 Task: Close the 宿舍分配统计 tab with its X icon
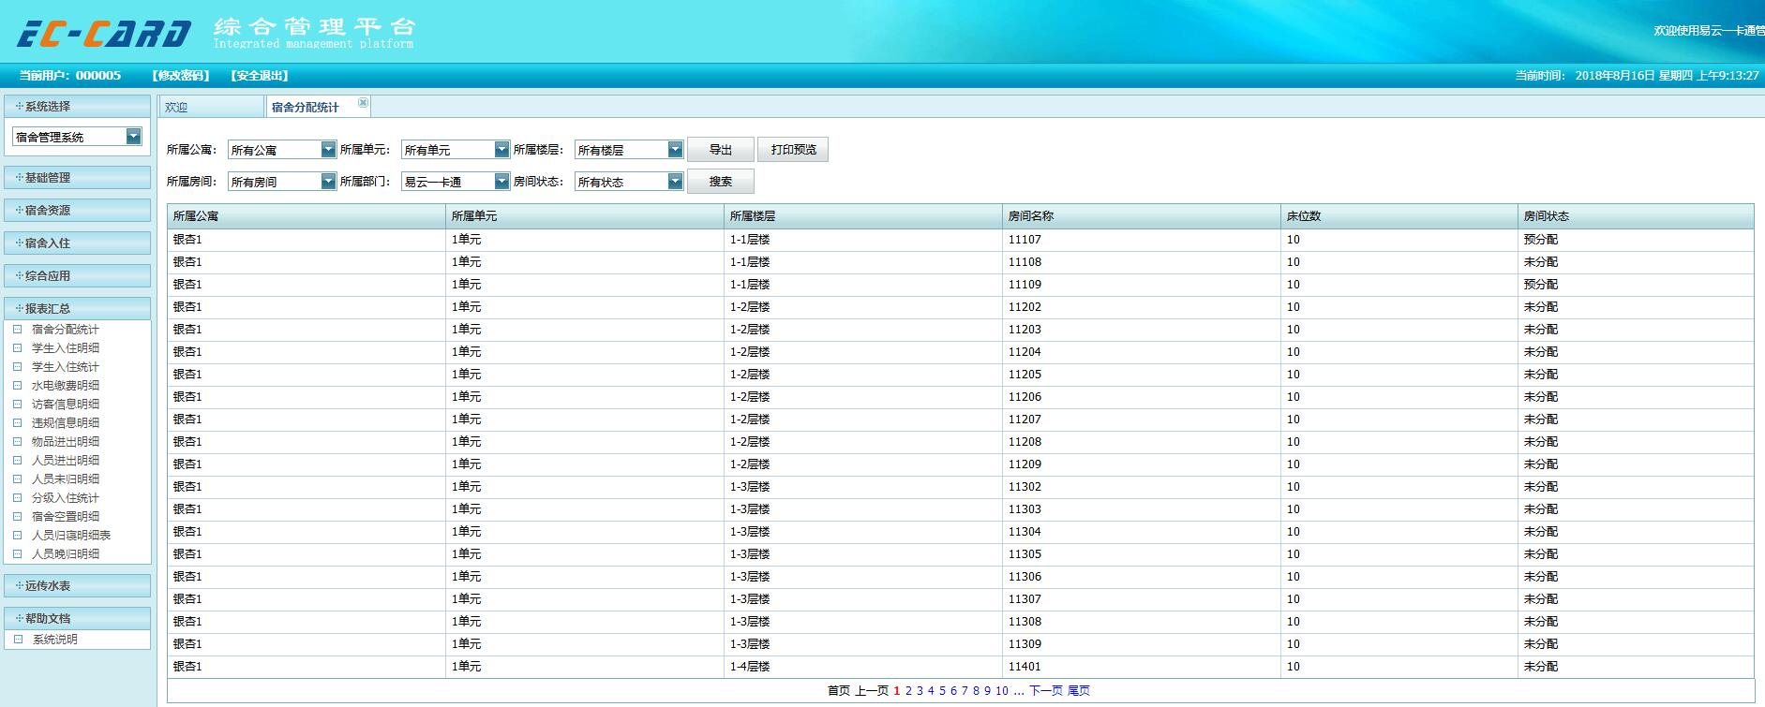(x=363, y=103)
